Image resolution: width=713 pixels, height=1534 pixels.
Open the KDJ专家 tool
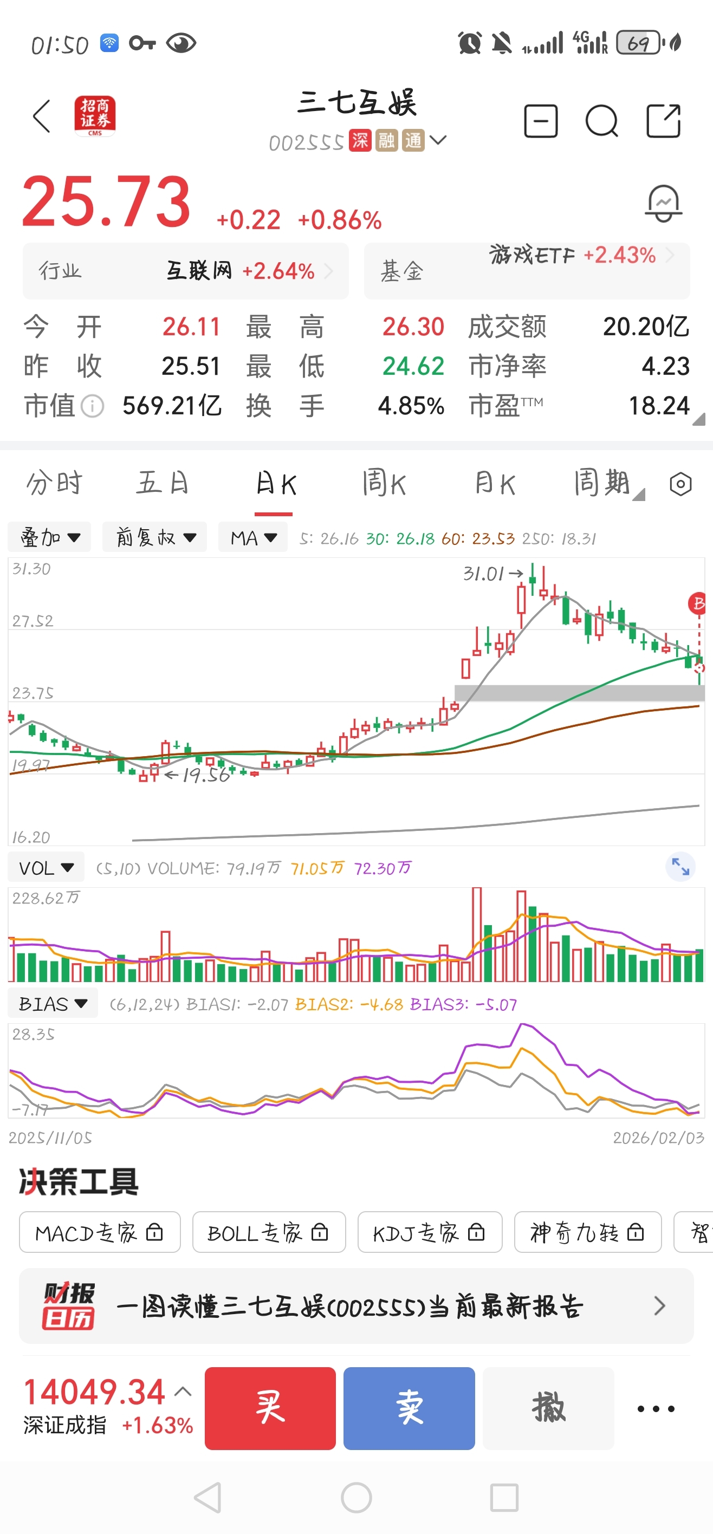click(430, 1232)
